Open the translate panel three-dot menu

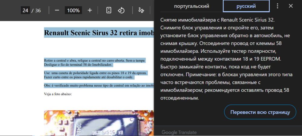[x=278, y=6]
